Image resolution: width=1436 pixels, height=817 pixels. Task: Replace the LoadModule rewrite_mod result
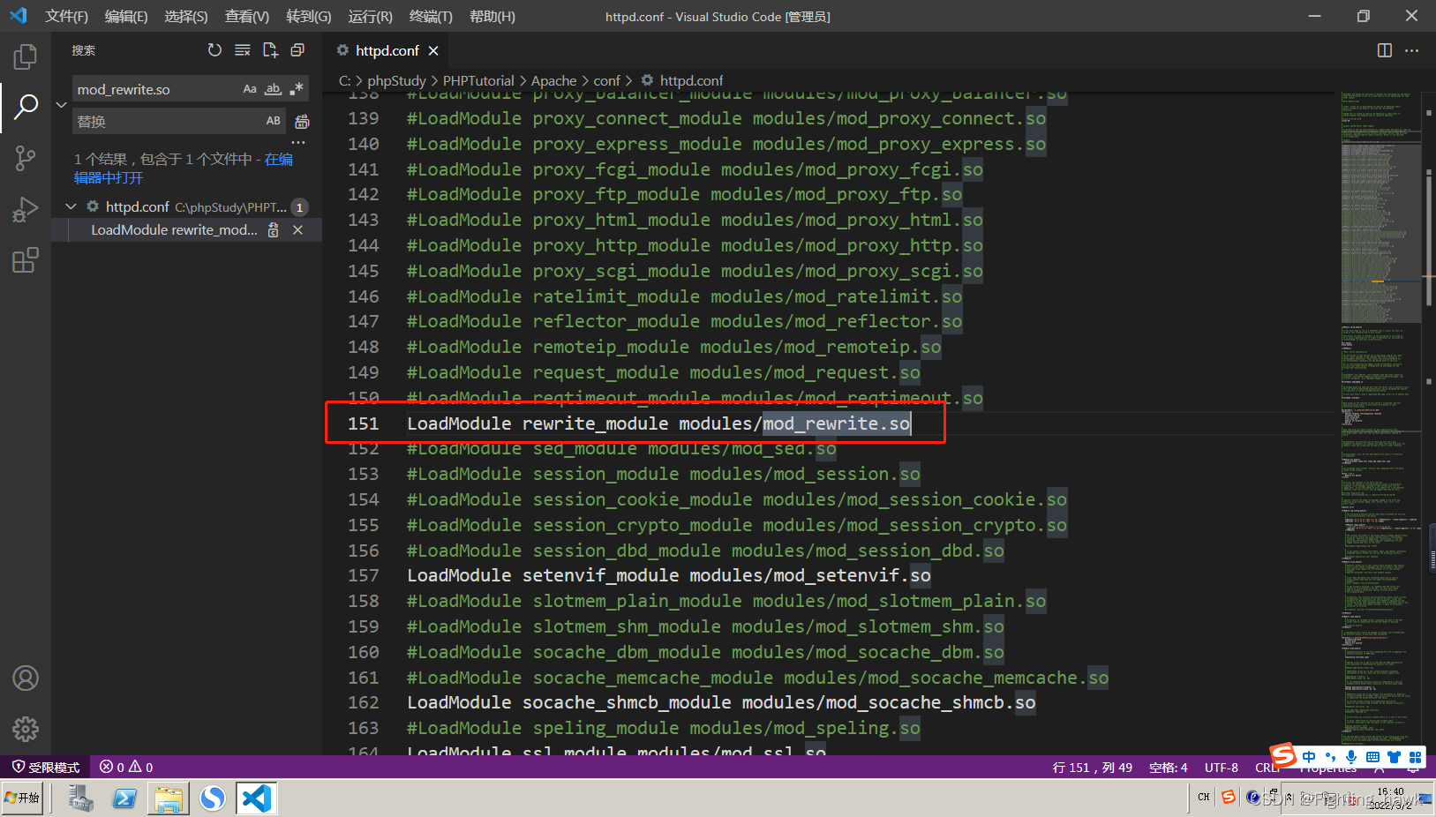pyautogui.click(x=274, y=229)
